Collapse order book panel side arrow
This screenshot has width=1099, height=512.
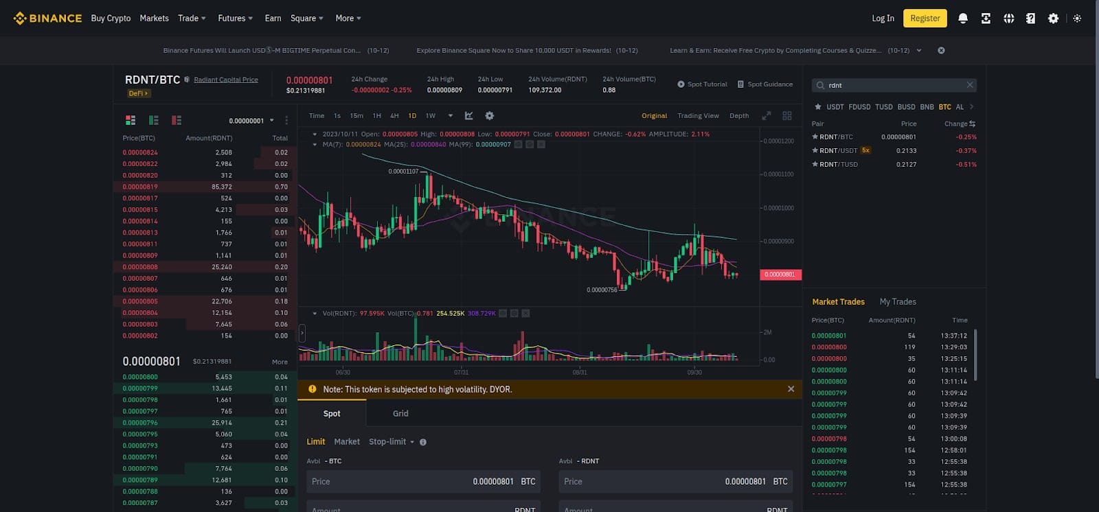[302, 334]
